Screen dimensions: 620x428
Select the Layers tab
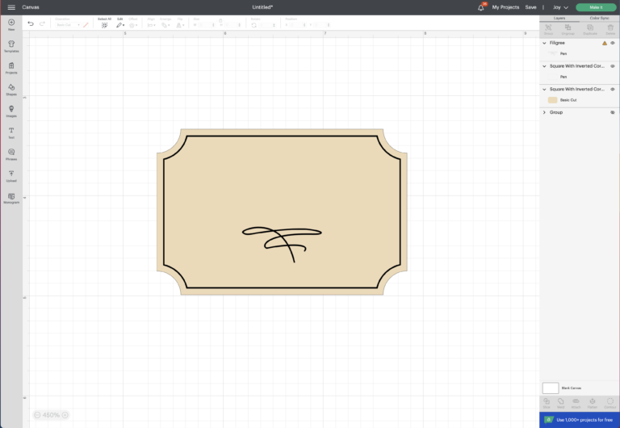559,17
